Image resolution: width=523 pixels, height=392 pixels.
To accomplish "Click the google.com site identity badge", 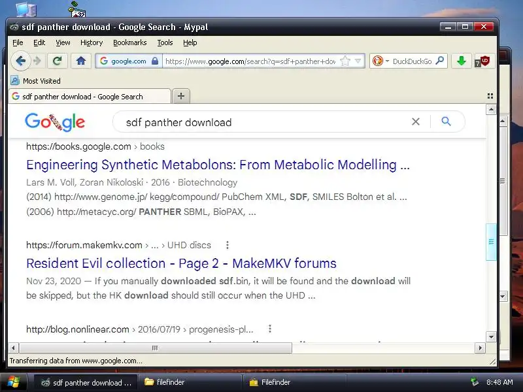I will tap(129, 61).
